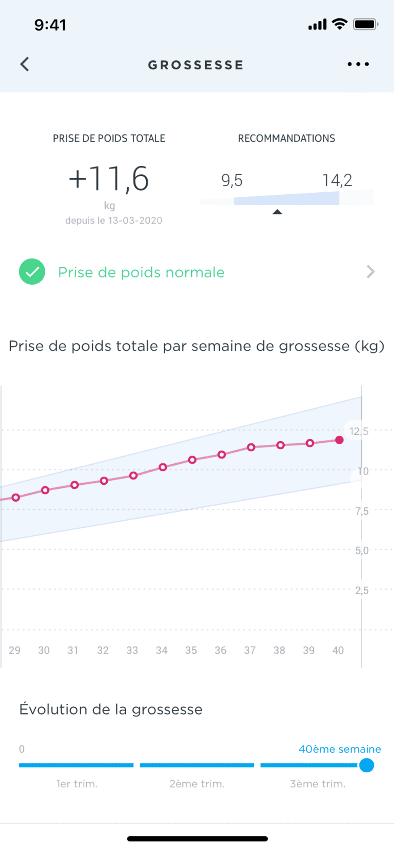The image size is (394, 853).
Task: Select the week 34 data point
Action: pos(163,467)
